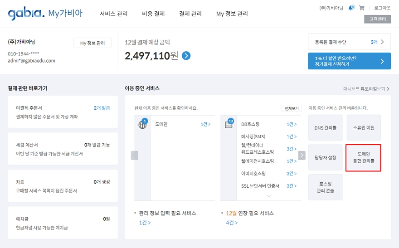
Task: Open 비용 결제 menu
Action: tap(153, 14)
